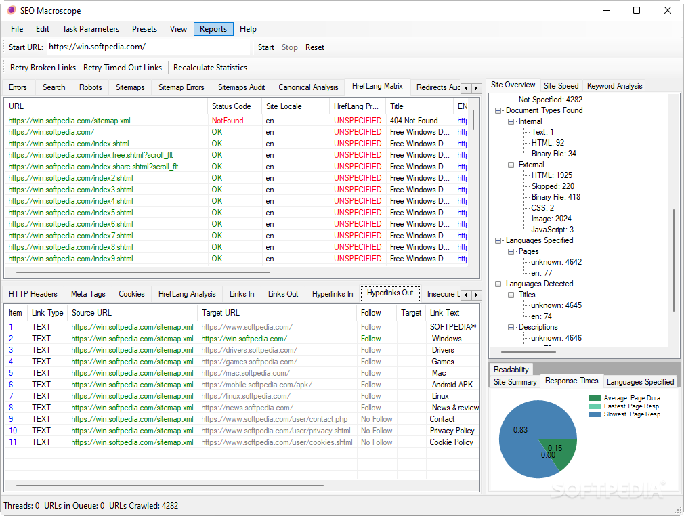Switch to the Robots tab
The height and width of the screenshot is (516, 684).
tap(90, 87)
